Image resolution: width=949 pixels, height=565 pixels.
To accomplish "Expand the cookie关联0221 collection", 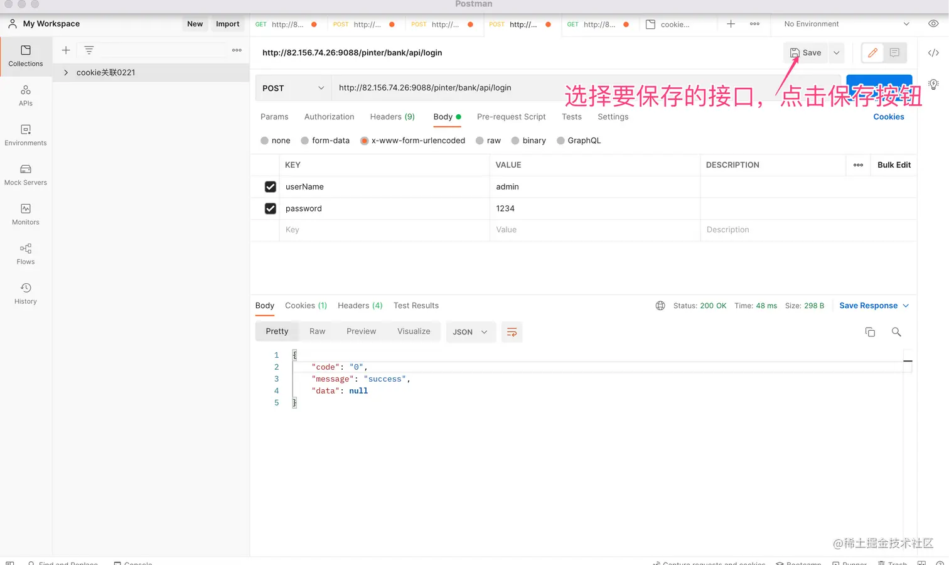I will pyautogui.click(x=66, y=73).
